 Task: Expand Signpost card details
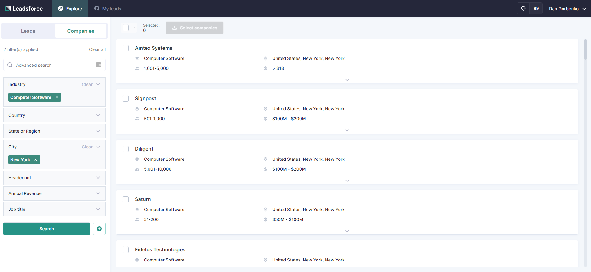click(x=347, y=130)
